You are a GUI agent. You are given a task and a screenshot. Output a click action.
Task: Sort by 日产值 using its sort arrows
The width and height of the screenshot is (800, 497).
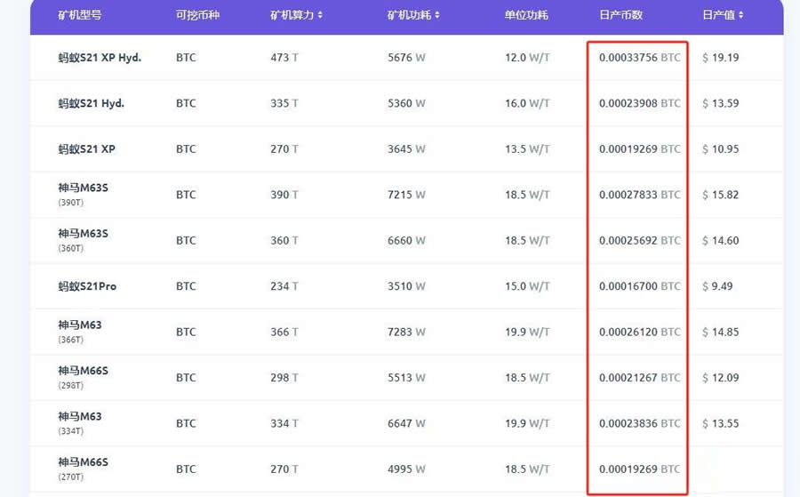point(740,15)
